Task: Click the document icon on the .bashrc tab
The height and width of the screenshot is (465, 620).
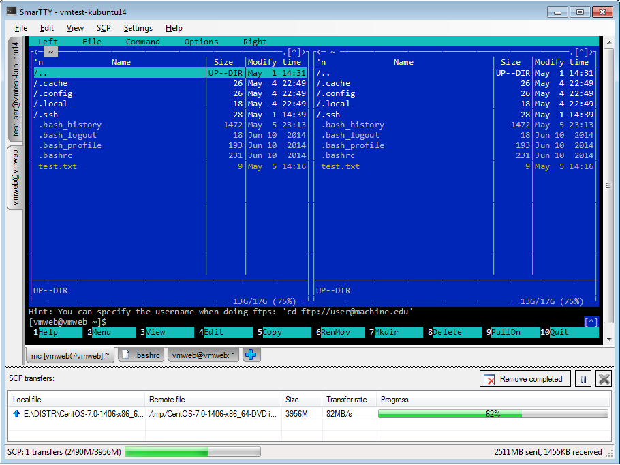Action: click(126, 355)
